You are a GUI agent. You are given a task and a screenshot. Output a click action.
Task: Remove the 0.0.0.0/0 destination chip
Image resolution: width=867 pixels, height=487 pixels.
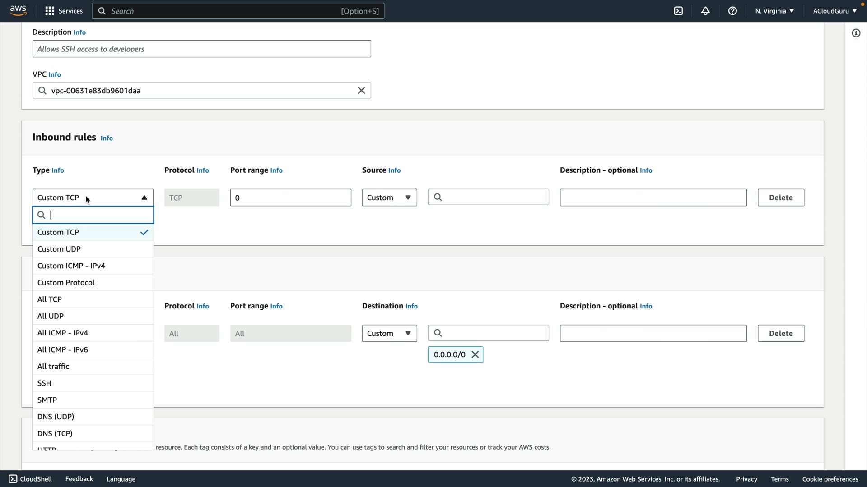(x=475, y=354)
